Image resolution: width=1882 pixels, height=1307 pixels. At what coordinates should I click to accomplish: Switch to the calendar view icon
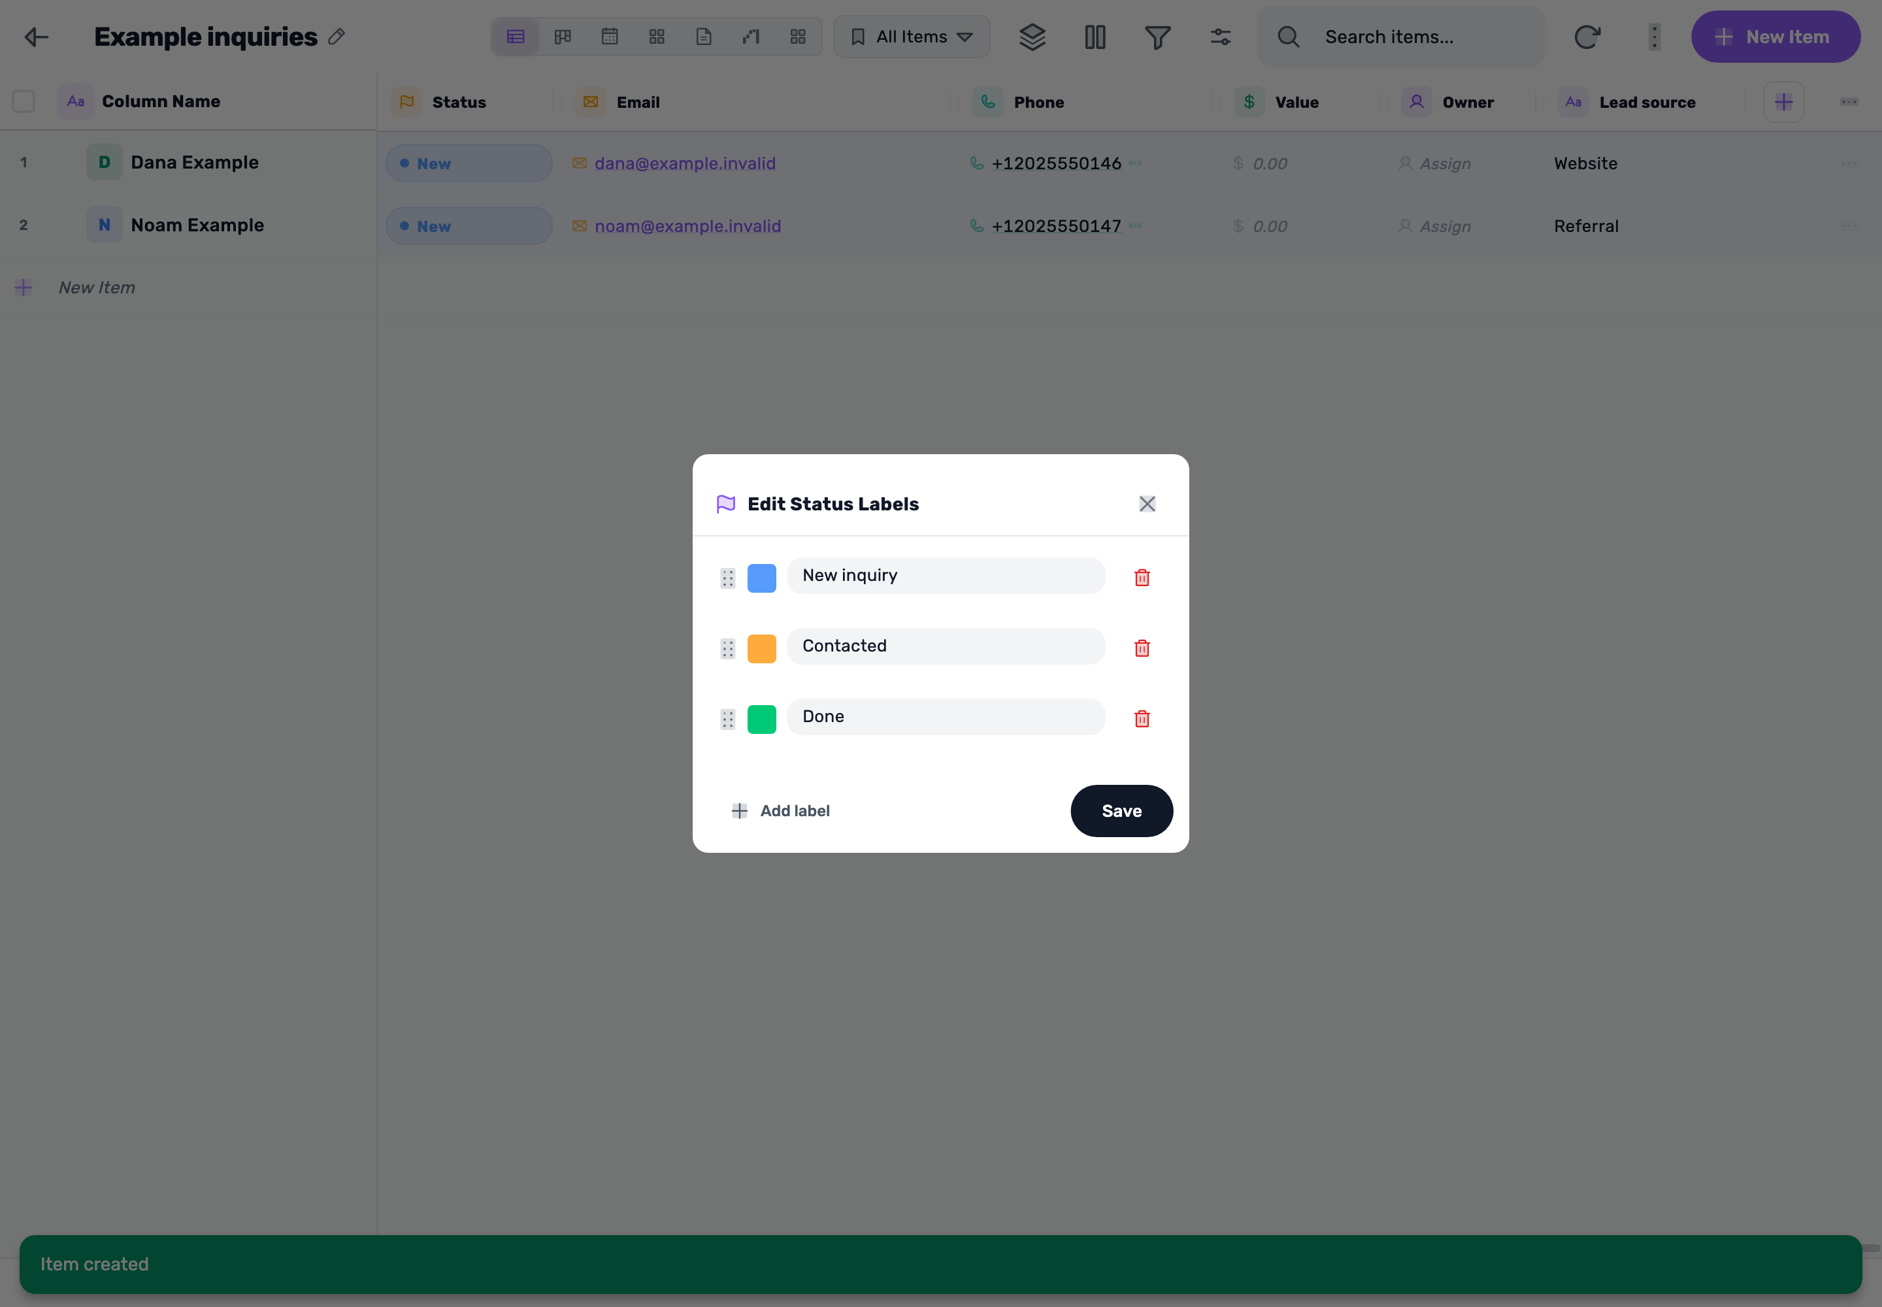[609, 37]
